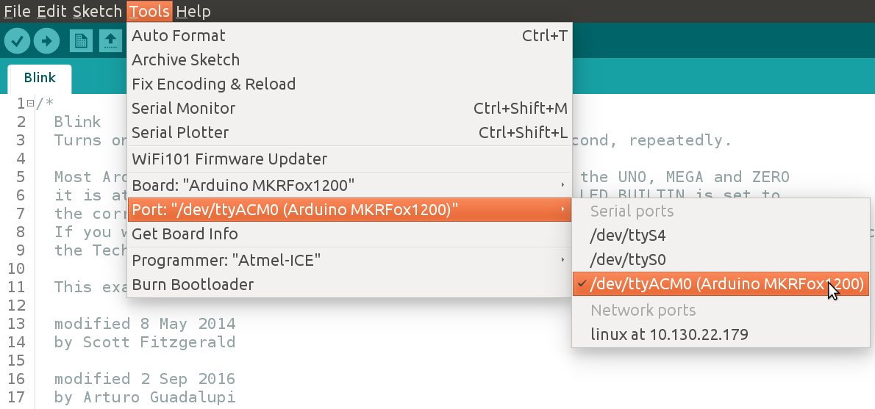Click the Verify checkmark toolbar icon
The width and height of the screenshot is (875, 409).
click(18, 40)
